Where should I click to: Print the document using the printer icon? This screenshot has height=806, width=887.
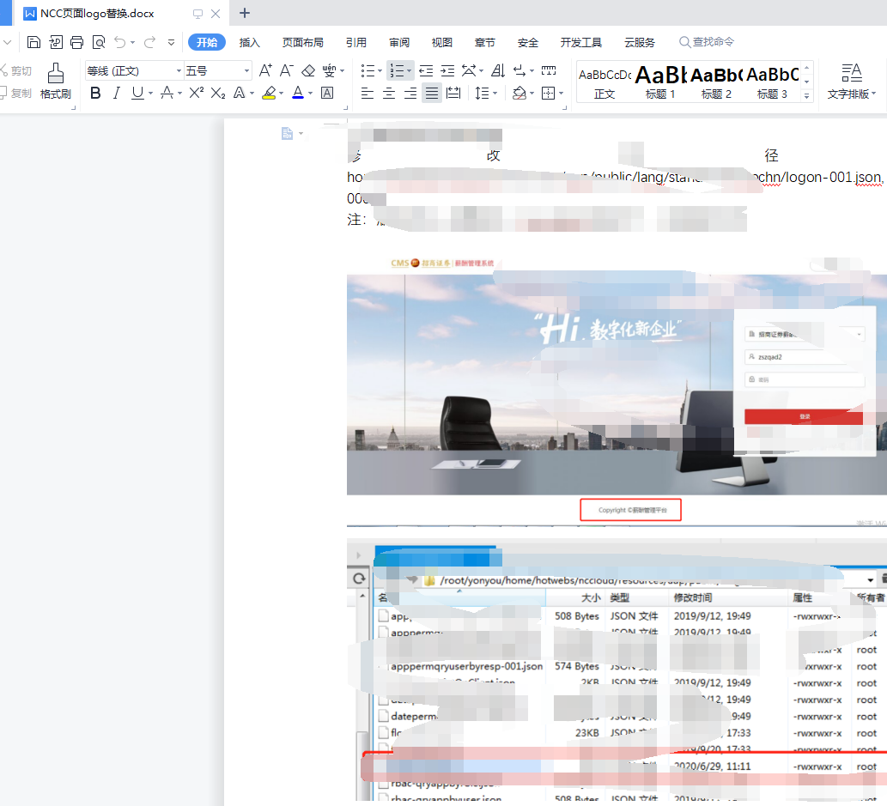pyautogui.click(x=77, y=42)
